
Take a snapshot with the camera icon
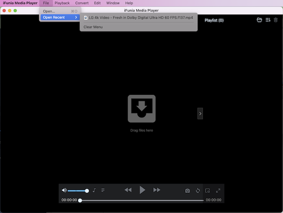(187, 191)
